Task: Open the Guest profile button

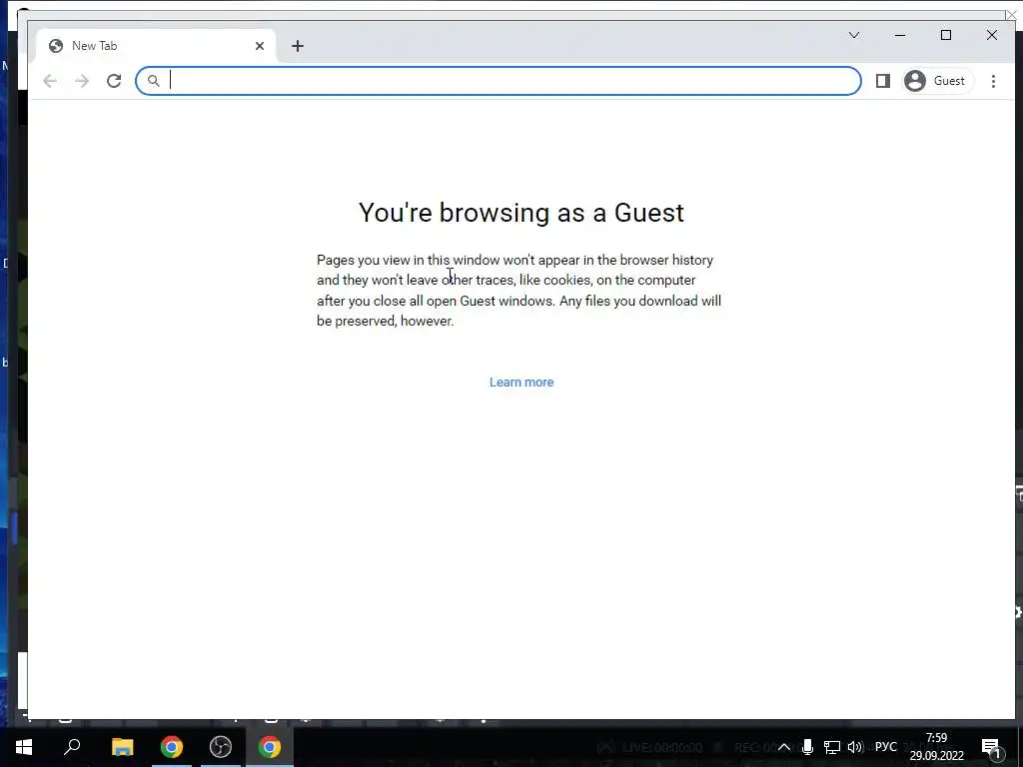Action: click(936, 81)
